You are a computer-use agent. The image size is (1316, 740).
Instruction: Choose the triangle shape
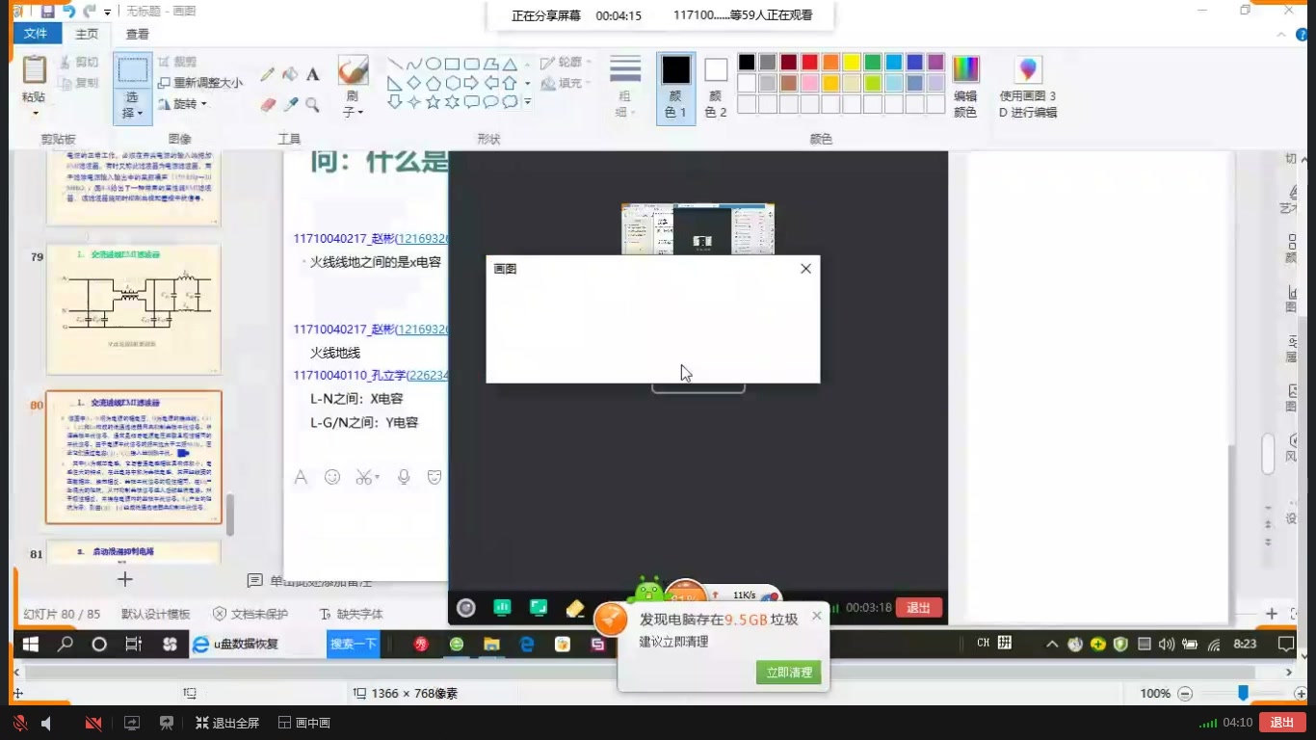[x=510, y=65]
